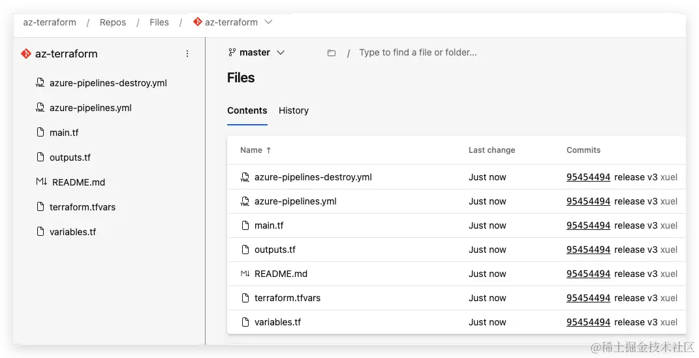This screenshot has width=699, height=358.
Task: Click the find file or folder field
Action: point(418,52)
